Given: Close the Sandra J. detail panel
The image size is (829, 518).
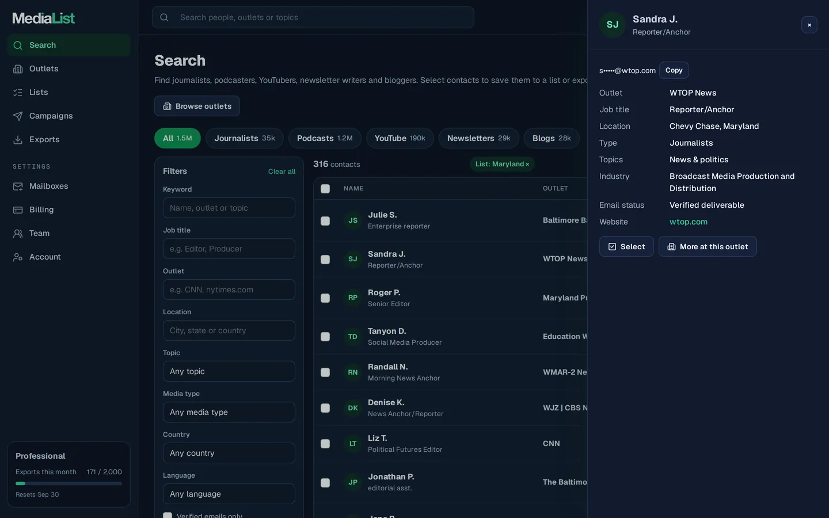Looking at the screenshot, I should [809, 25].
